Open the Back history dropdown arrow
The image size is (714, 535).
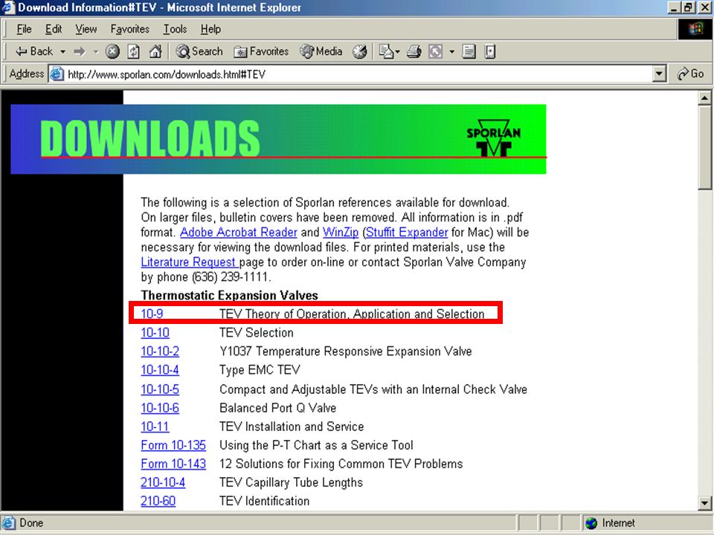click(x=62, y=52)
